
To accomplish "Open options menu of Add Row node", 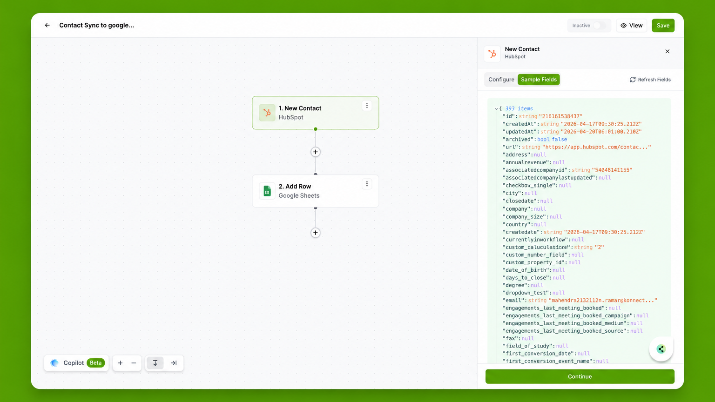I will (367, 184).
